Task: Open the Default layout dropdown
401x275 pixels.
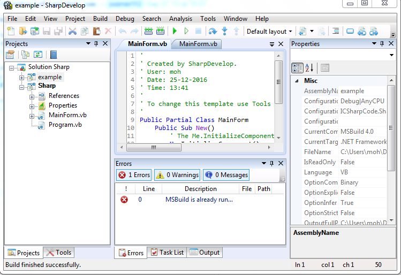Action: coord(269,32)
